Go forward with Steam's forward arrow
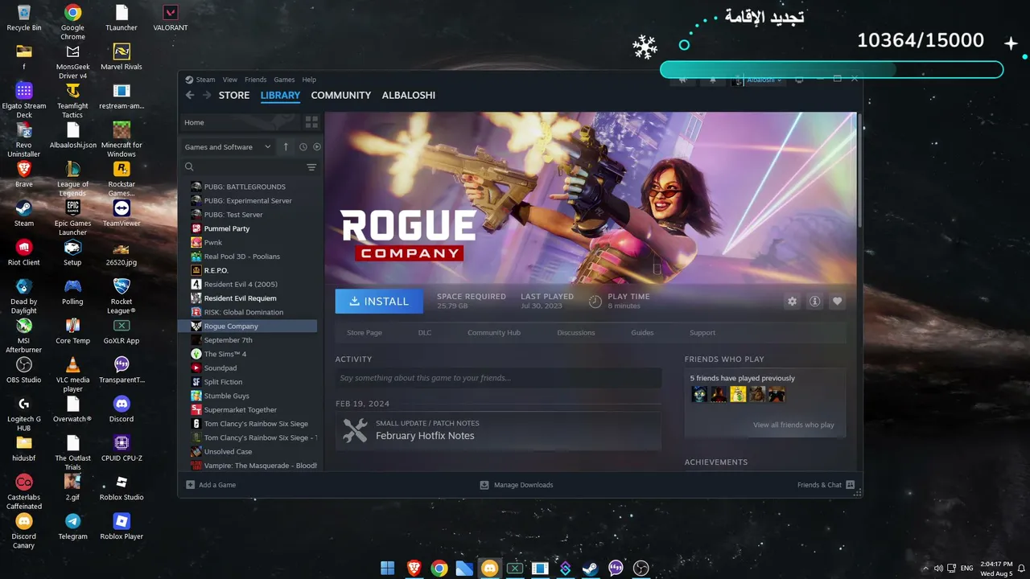 [207, 95]
